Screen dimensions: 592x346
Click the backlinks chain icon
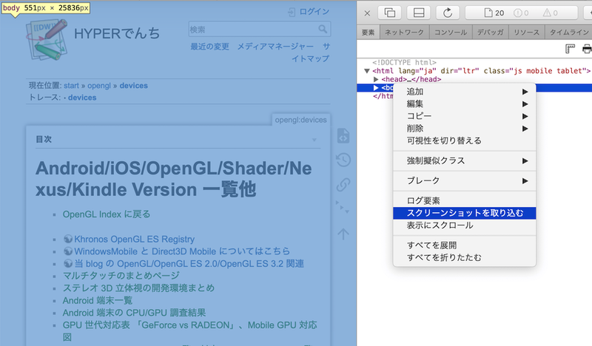tap(343, 185)
